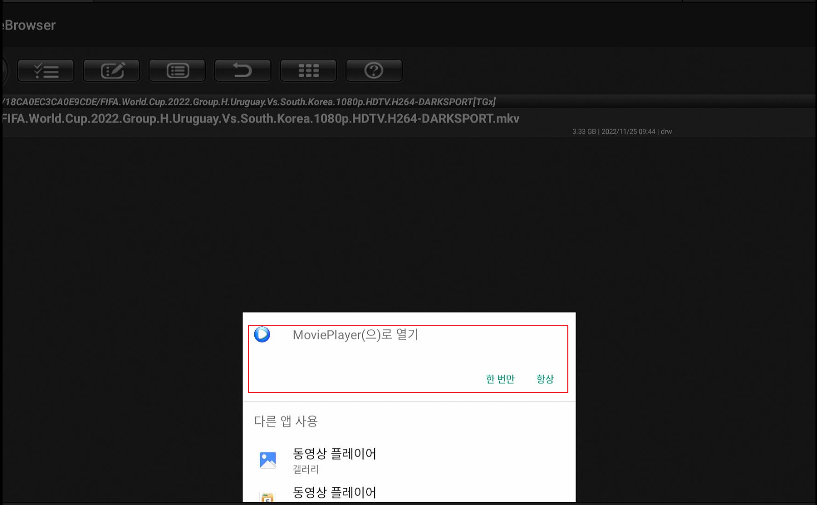Tap the gallery video player icon
The width and height of the screenshot is (817, 505).
coord(268,460)
